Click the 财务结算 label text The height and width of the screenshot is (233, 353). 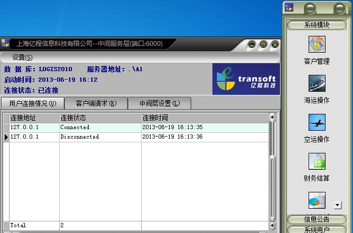[317, 178]
